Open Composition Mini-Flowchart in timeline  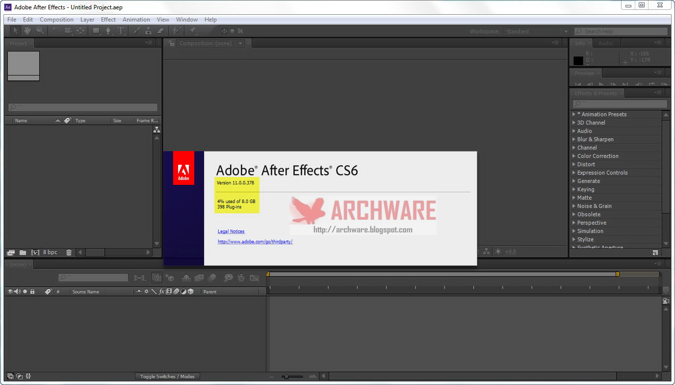[140, 278]
